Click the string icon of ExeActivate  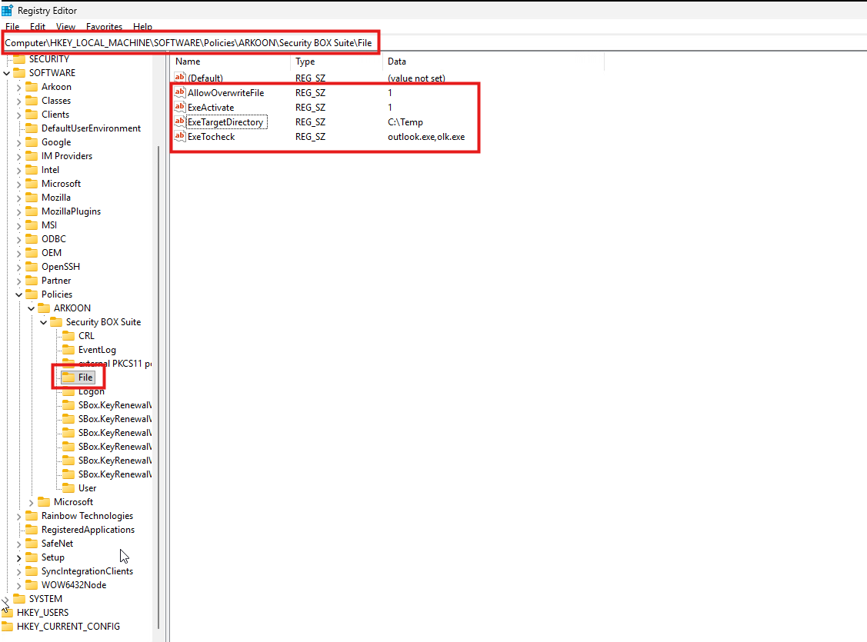180,107
